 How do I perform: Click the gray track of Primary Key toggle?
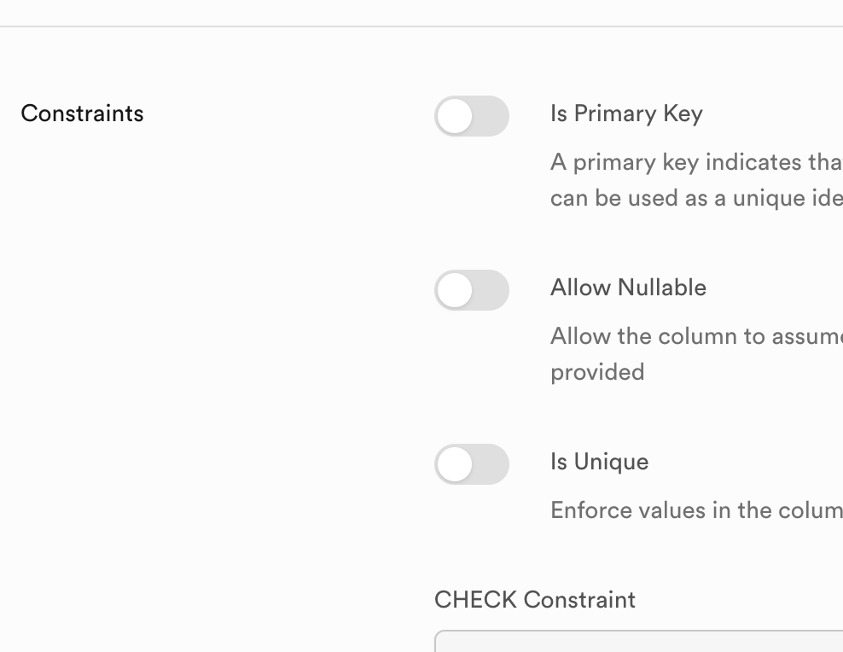tap(492, 116)
